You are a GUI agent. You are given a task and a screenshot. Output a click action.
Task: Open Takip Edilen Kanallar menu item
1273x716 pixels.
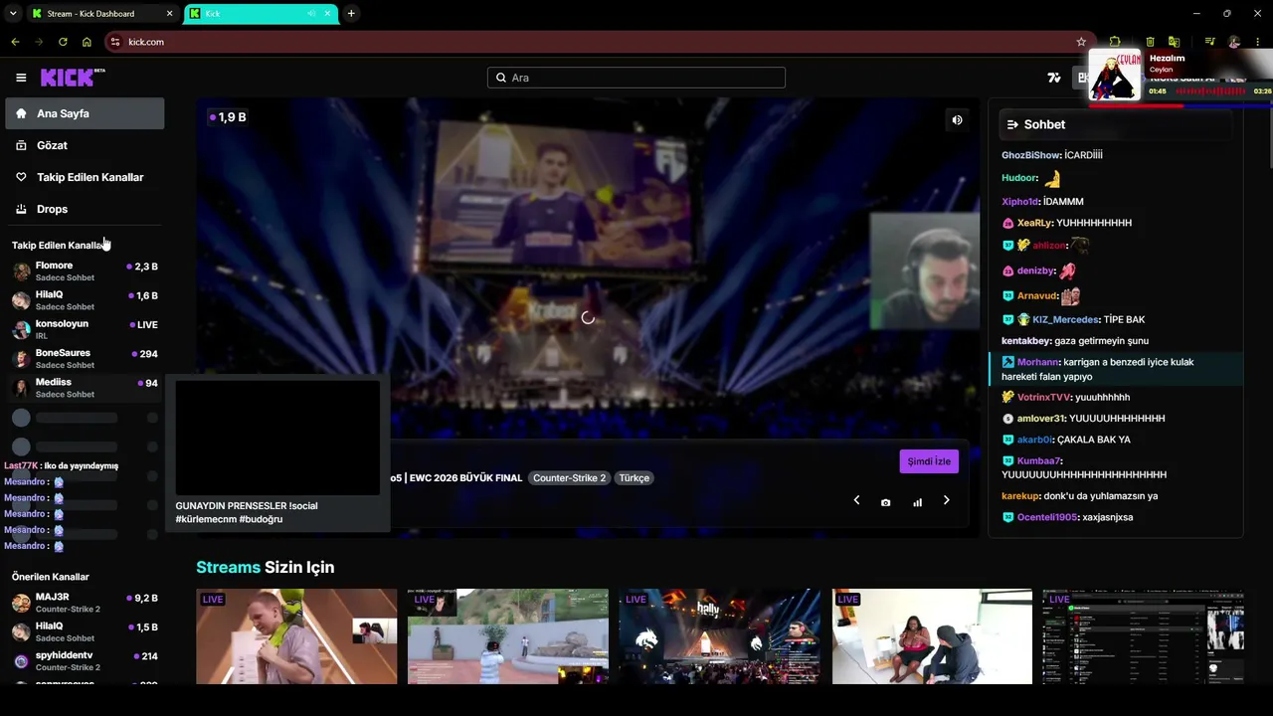[x=85, y=177]
